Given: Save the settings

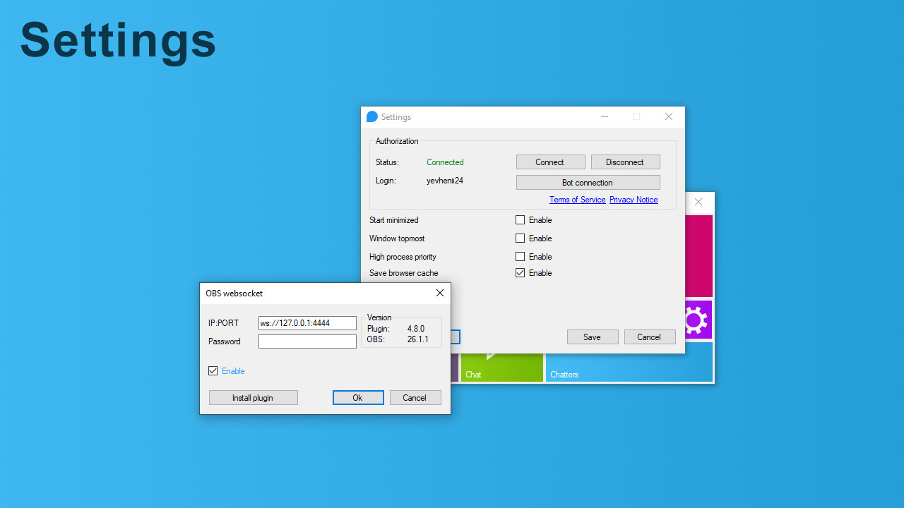Looking at the screenshot, I should [x=593, y=337].
